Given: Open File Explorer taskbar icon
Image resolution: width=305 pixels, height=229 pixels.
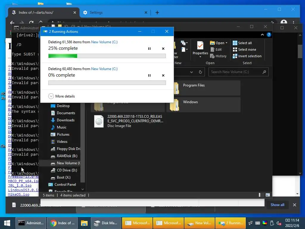Looking at the screenshot, I should pyautogui.click(x=84, y=223).
